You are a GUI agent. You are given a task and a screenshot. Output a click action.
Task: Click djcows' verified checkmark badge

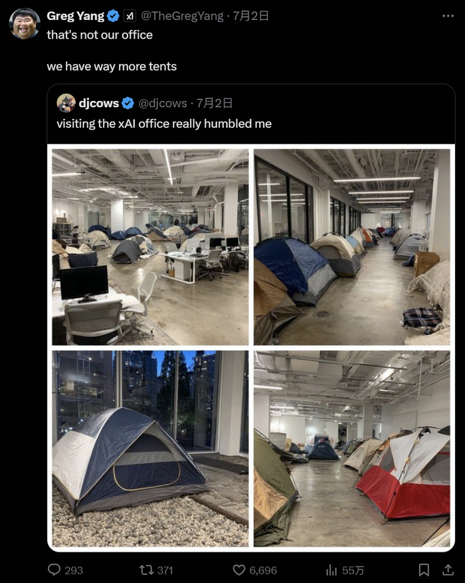[x=128, y=103]
